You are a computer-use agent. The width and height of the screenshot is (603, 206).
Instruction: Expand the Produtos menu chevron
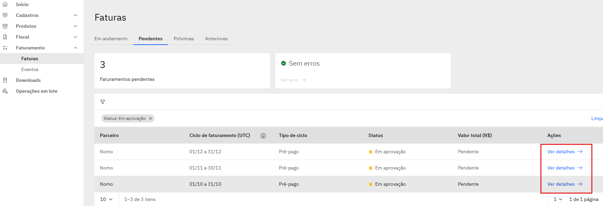coord(76,26)
